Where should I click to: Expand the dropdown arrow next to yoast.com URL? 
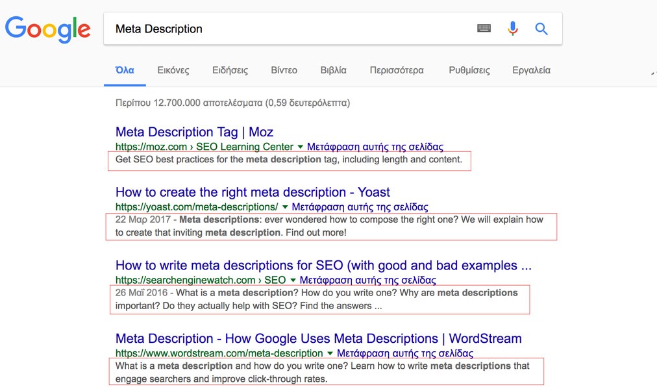[x=284, y=208]
